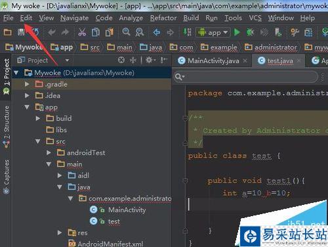This screenshot has width=328, height=247.
Task: Click Collapse All icon in Project panel
Action: point(133,60)
